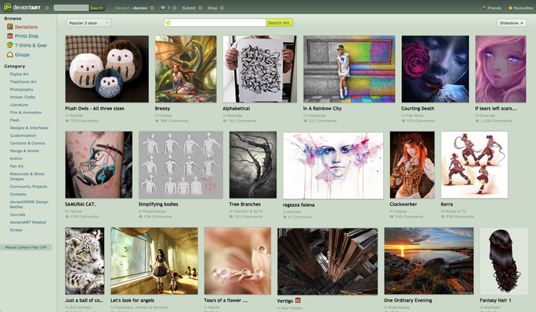536x312 pixels.
Task: Click the Search Art input field
Action: pos(215,23)
